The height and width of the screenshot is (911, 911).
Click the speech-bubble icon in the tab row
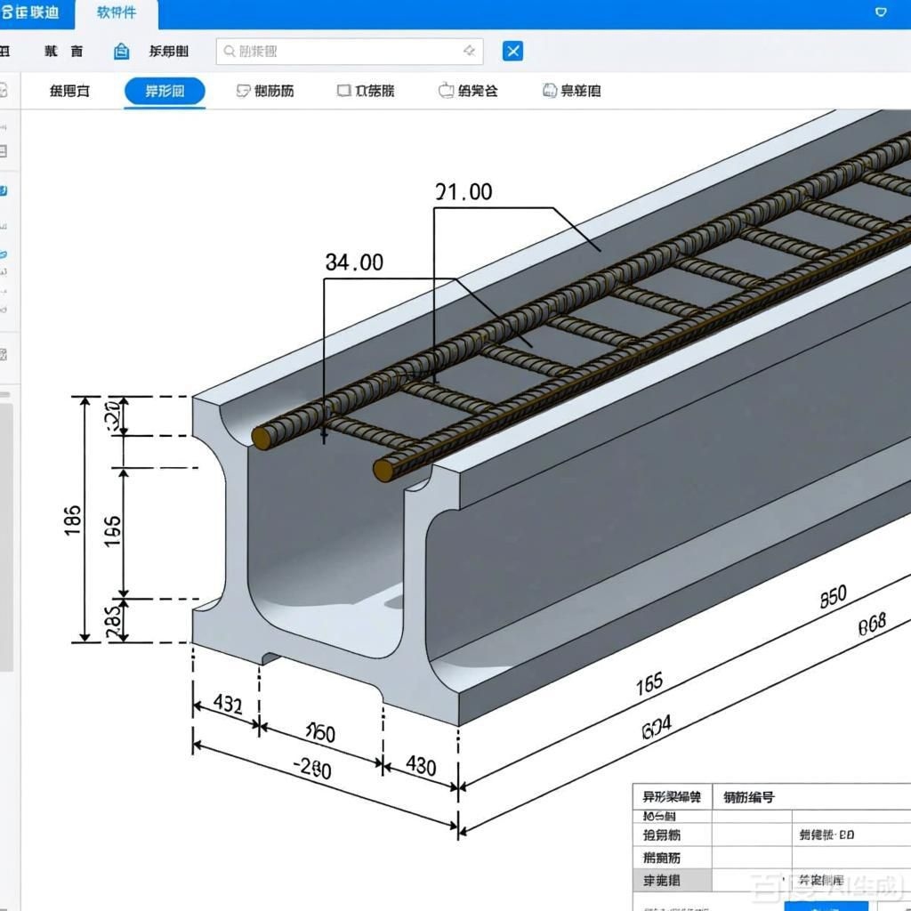[242, 91]
